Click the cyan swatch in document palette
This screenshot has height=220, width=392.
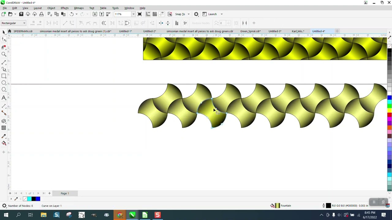point(29,199)
